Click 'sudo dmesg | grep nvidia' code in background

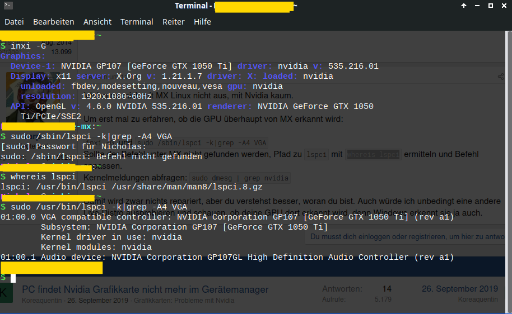(240, 178)
